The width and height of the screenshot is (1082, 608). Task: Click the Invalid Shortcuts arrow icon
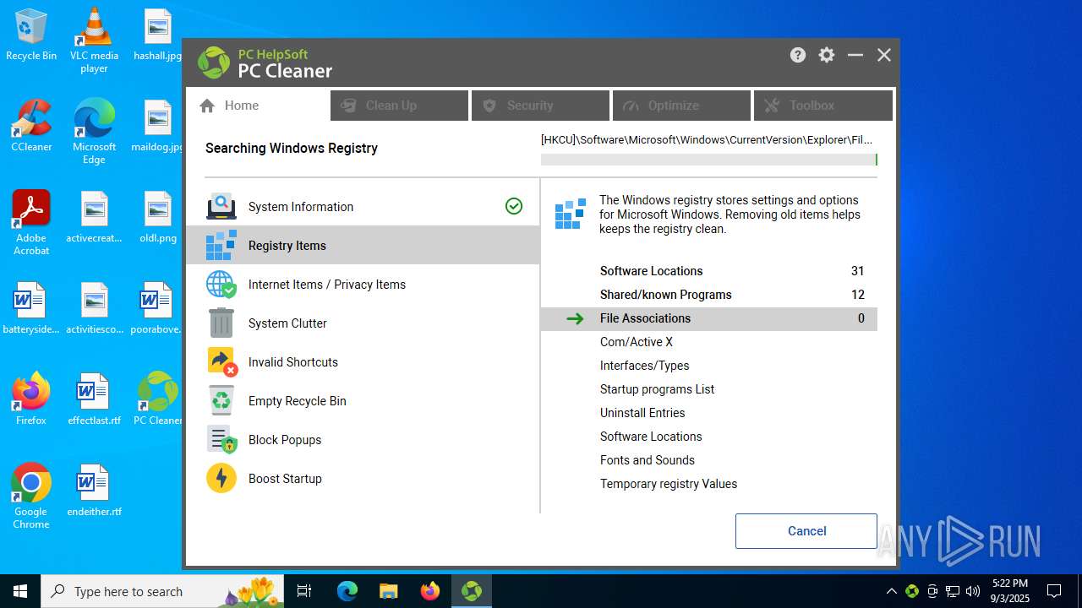tap(221, 361)
